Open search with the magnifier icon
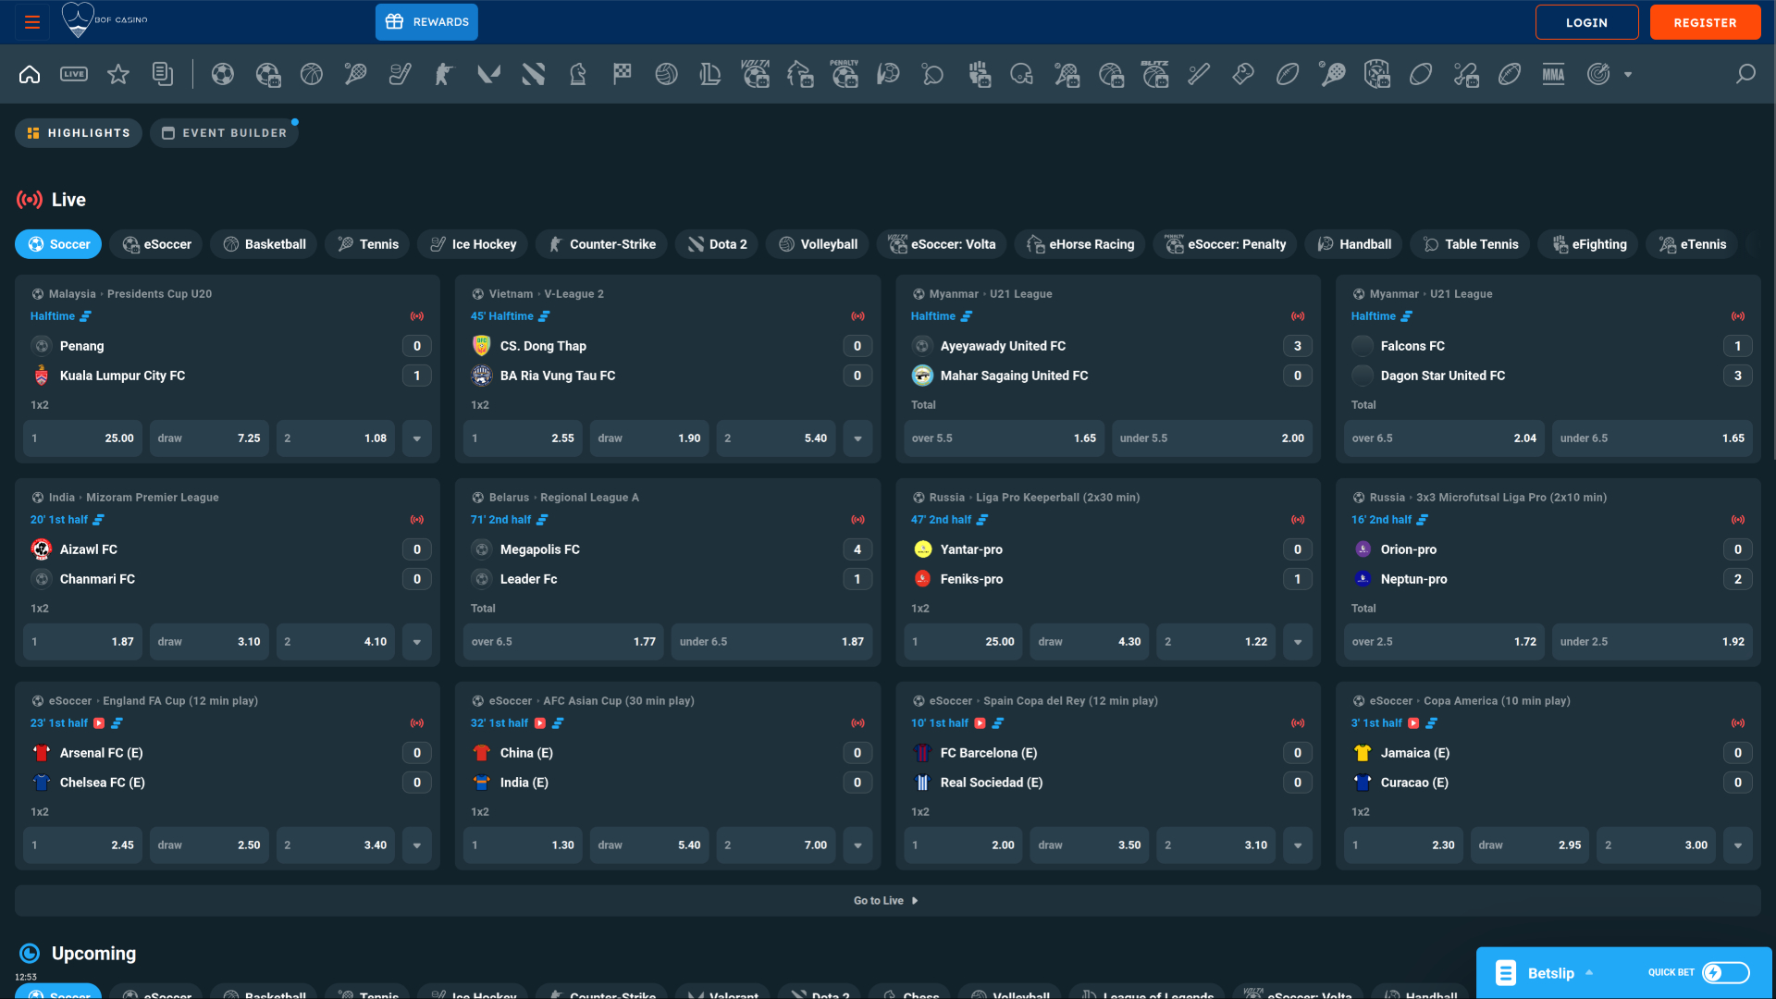The height and width of the screenshot is (999, 1776). [x=1745, y=74]
